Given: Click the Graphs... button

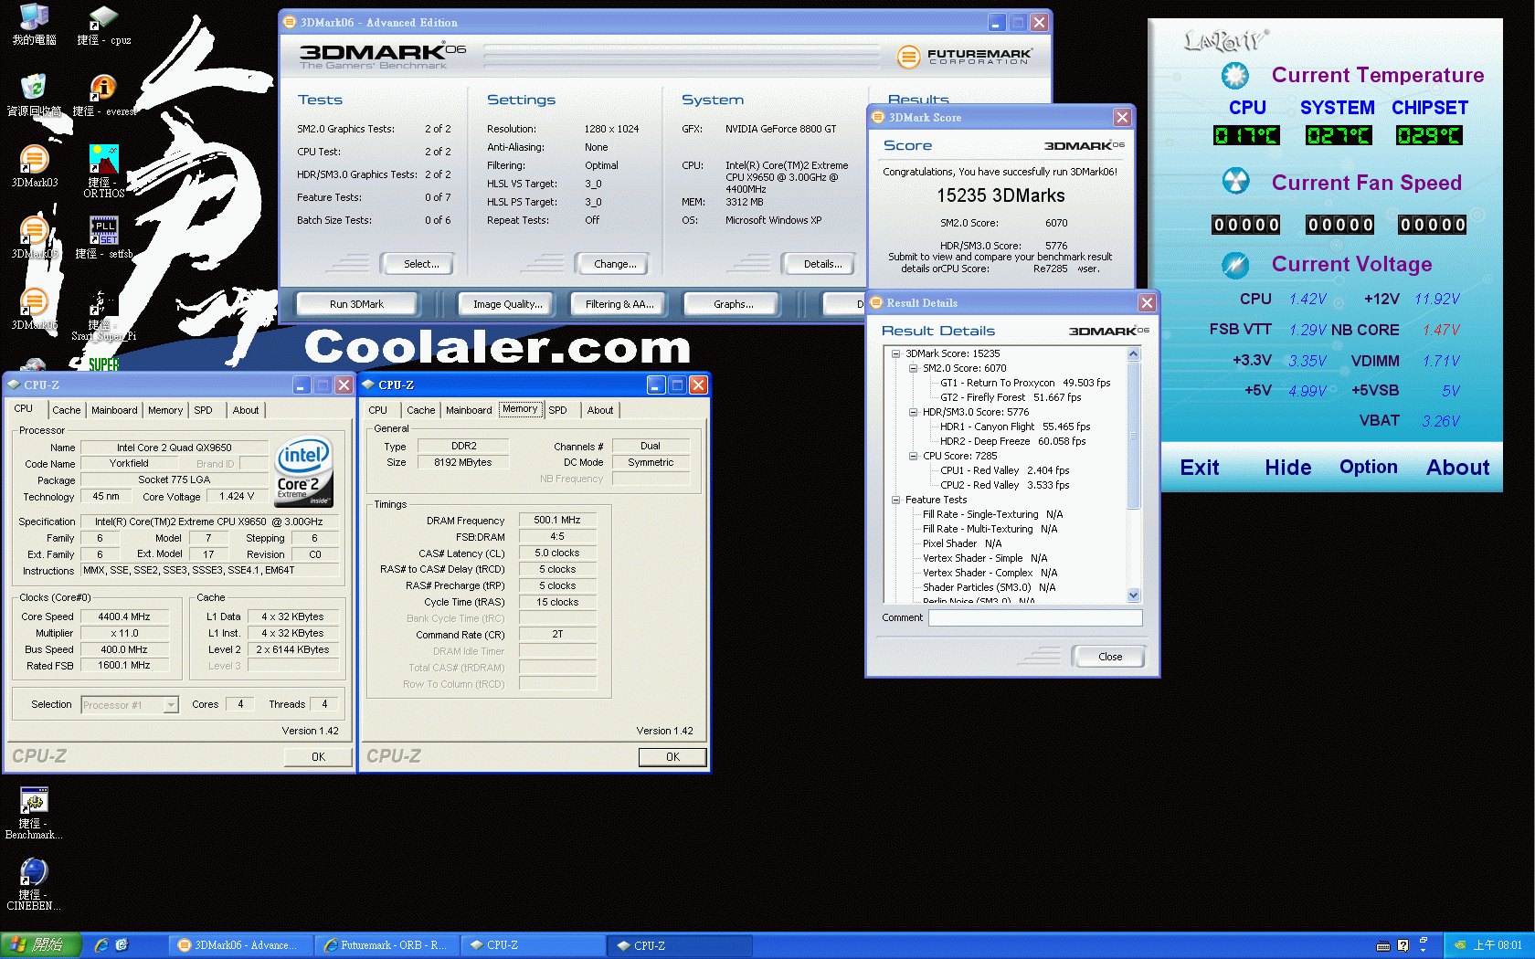Looking at the screenshot, I should (733, 304).
